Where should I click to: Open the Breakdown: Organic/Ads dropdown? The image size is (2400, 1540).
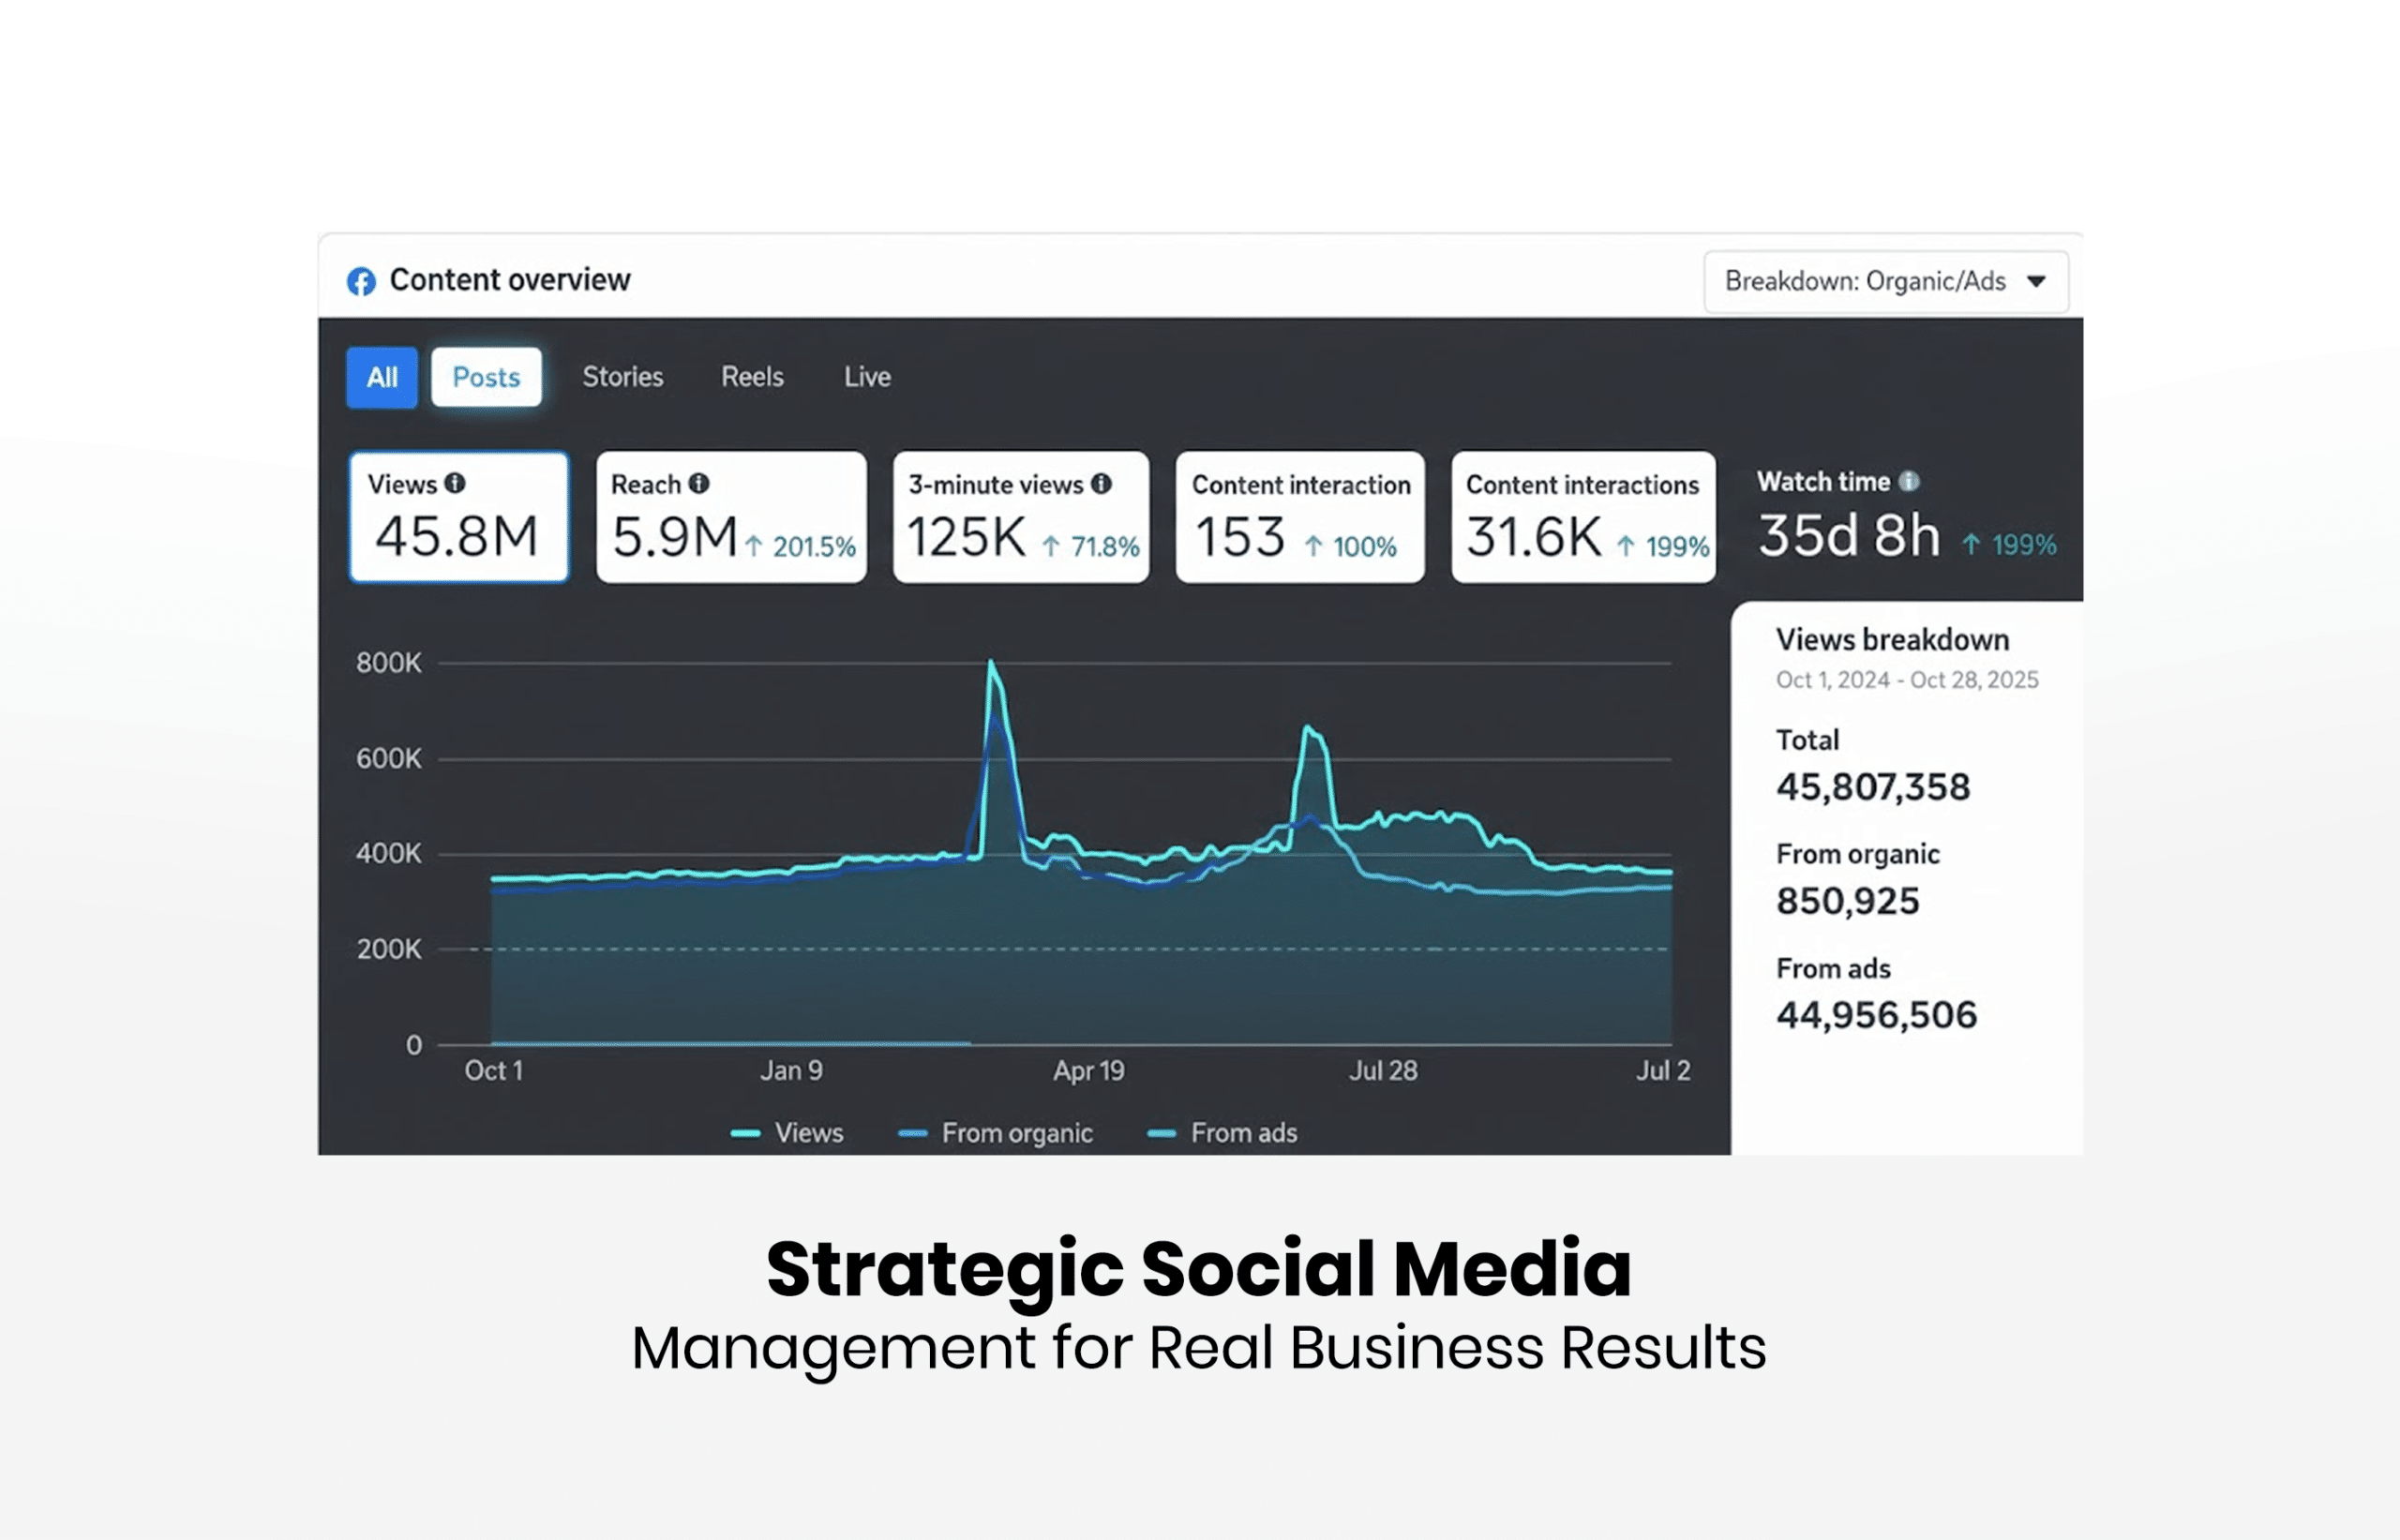click(x=1865, y=281)
